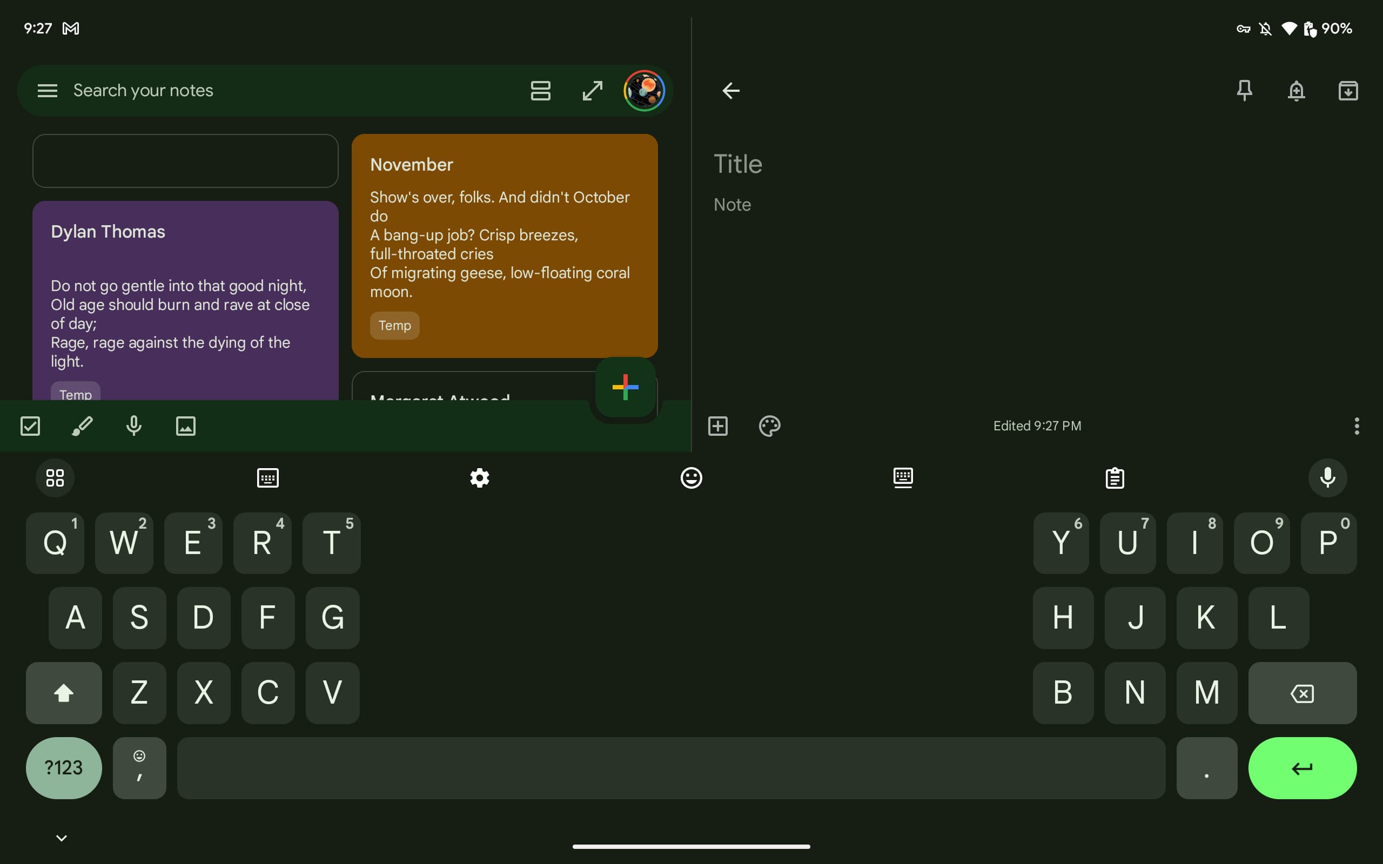The image size is (1383, 864).
Task: Go back with the arrow button
Action: tap(730, 90)
